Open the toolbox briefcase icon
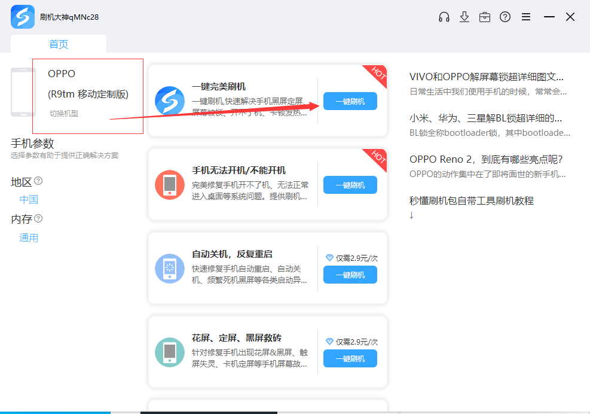This screenshot has width=590, height=414. click(485, 17)
